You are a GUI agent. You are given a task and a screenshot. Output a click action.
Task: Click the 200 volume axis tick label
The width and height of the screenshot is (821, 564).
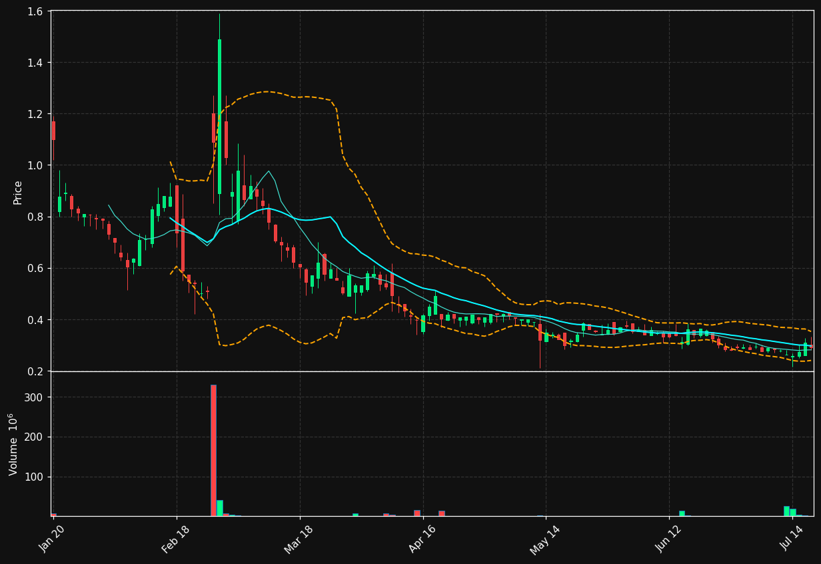34,437
